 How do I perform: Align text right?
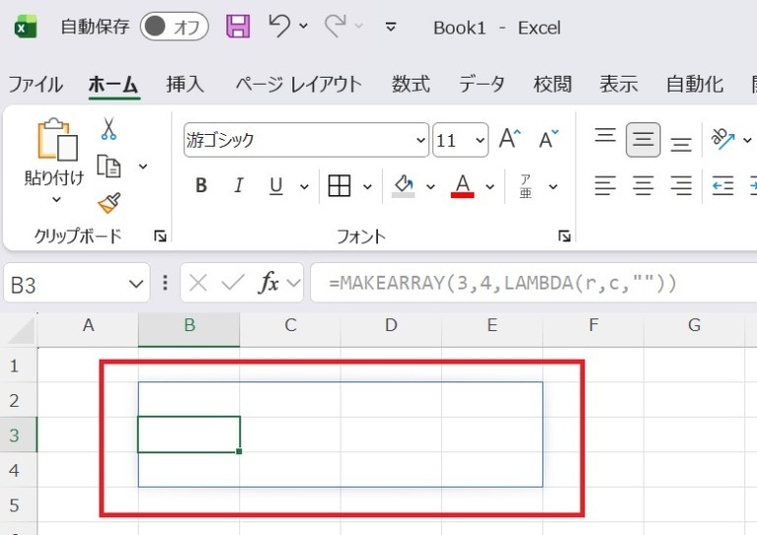click(681, 185)
